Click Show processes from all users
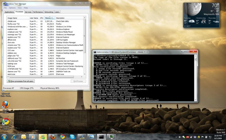 21,81
